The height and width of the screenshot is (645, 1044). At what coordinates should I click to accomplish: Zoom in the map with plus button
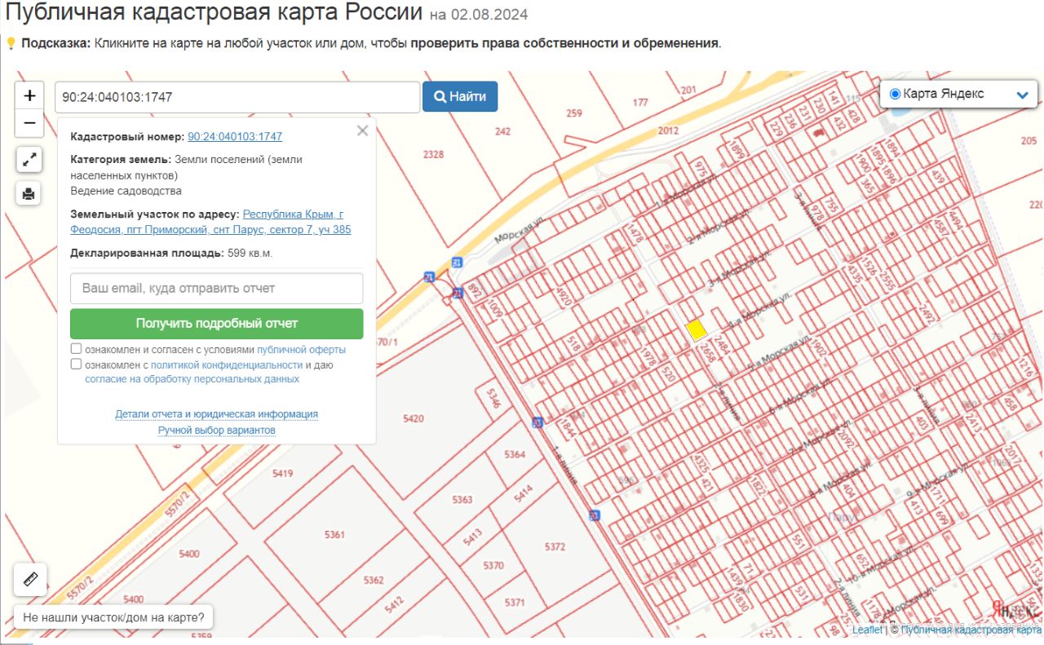tap(29, 95)
